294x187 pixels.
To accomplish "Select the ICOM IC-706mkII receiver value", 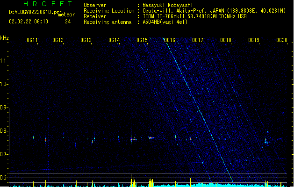I will click(x=194, y=16).
